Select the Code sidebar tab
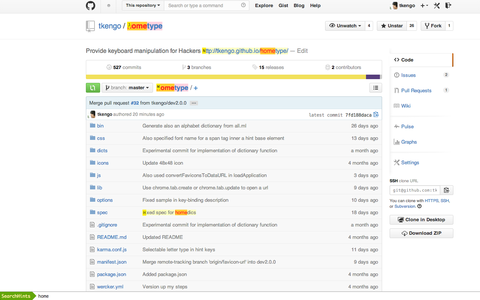The image size is (480, 300). tap(421, 60)
